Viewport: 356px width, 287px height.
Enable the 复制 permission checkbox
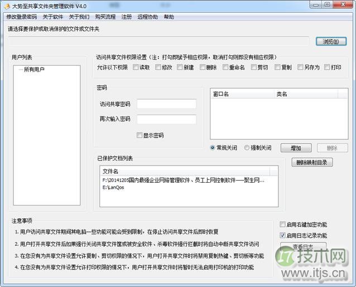(277, 67)
